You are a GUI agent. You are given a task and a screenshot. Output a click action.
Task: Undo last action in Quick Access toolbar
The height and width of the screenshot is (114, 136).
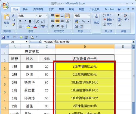pyautogui.click(x=8, y=37)
